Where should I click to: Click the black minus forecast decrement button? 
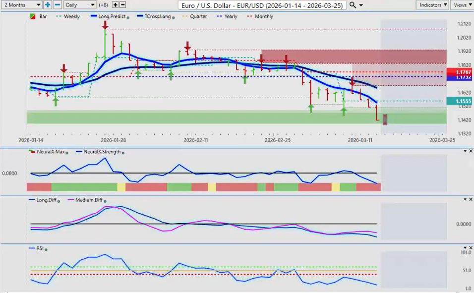click(x=123, y=4)
